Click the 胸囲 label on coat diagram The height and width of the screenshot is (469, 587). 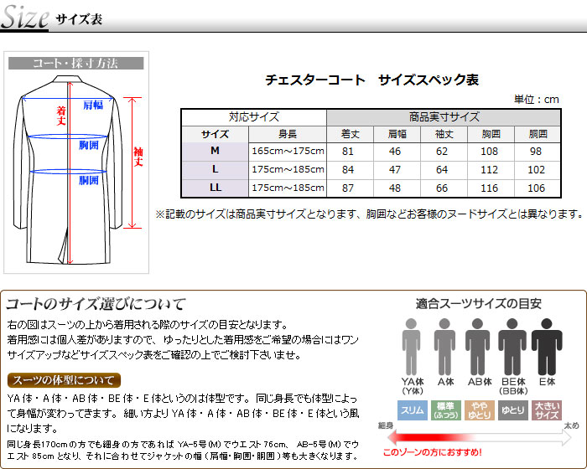tap(89, 145)
